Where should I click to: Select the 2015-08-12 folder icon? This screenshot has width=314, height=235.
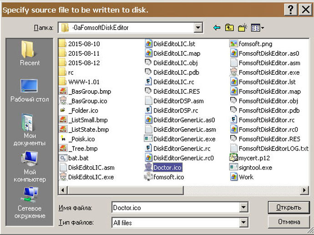(63, 63)
